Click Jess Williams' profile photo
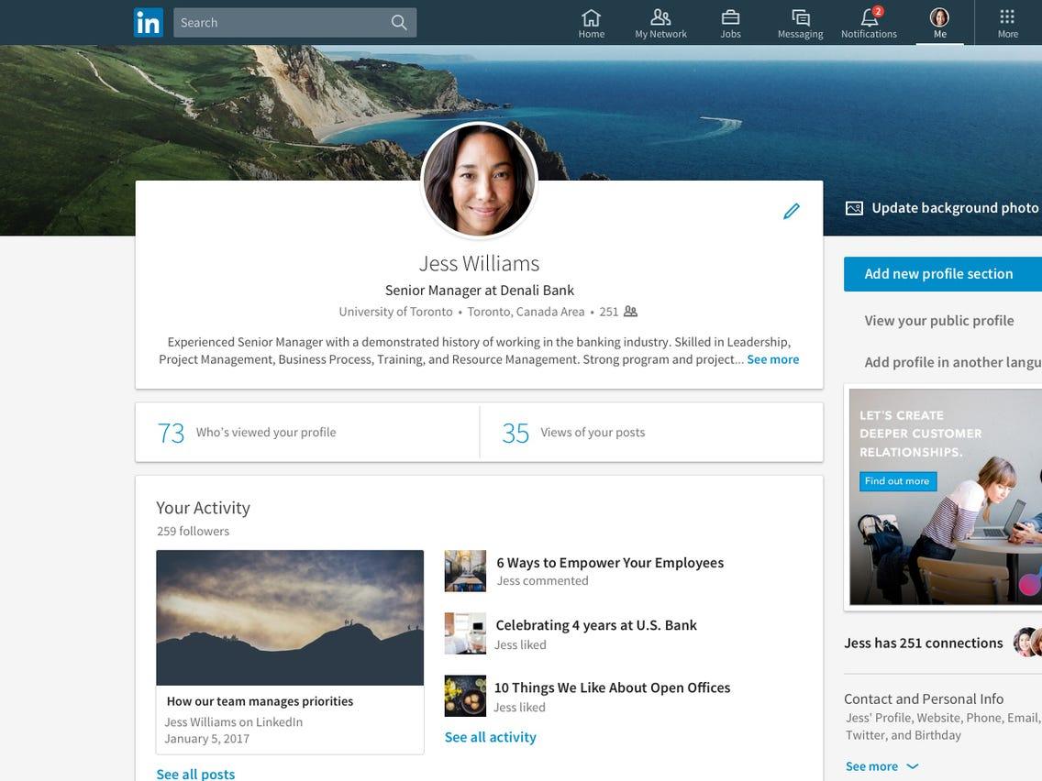 [479, 180]
